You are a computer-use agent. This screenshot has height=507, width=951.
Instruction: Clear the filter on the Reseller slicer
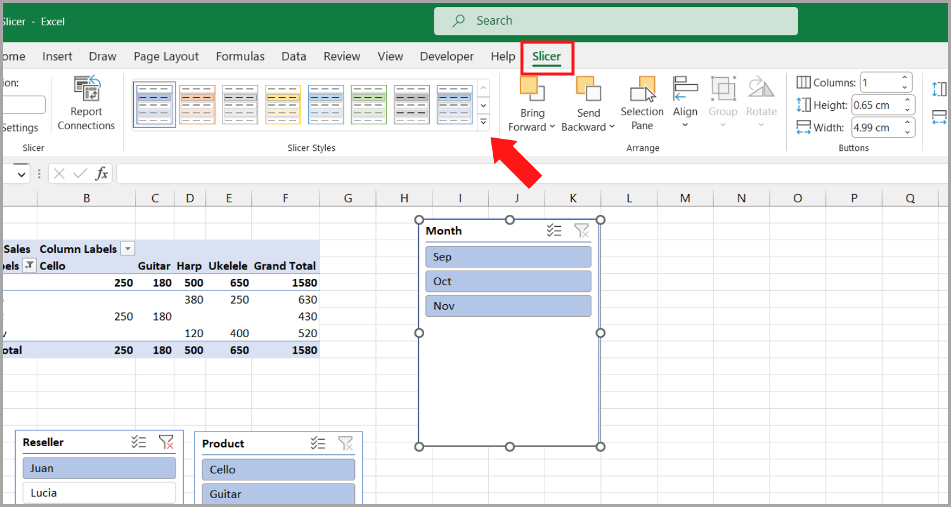click(x=166, y=442)
